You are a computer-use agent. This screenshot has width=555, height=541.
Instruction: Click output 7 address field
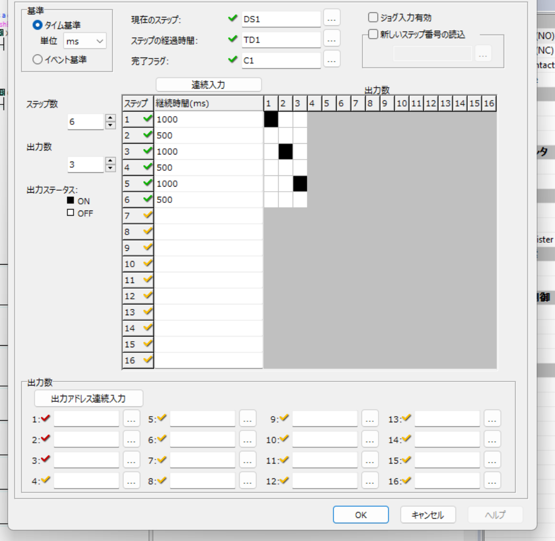(x=202, y=460)
